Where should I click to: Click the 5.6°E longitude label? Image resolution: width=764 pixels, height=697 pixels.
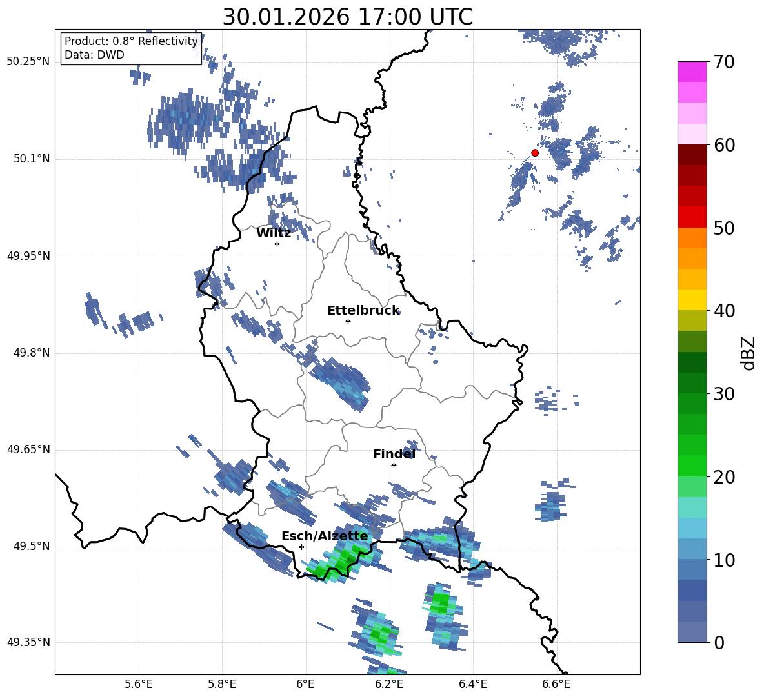pyautogui.click(x=138, y=684)
